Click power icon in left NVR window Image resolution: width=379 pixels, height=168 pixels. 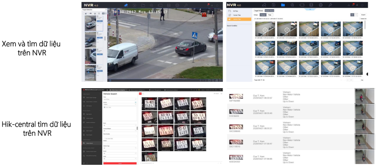(217, 5)
